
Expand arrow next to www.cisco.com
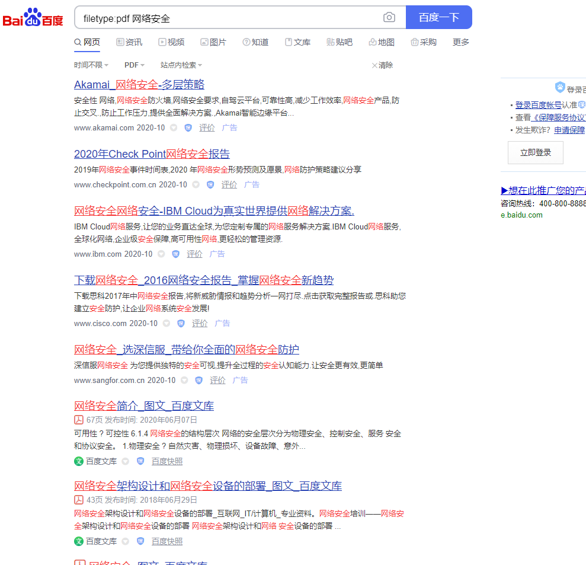(166, 323)
